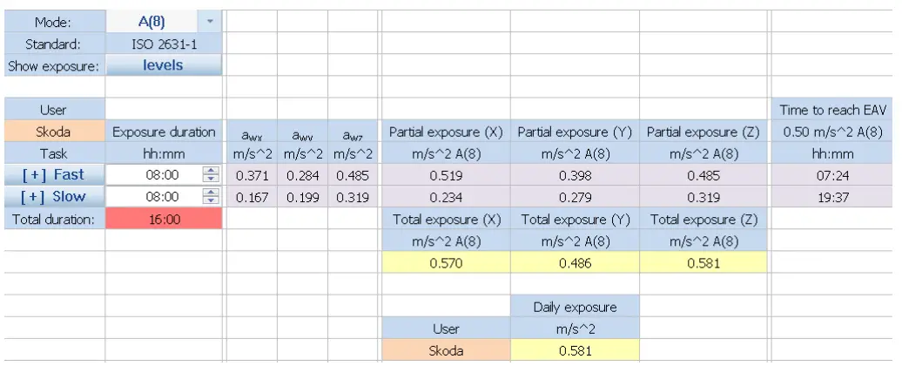Click the ISO 2631-1 standard cell
The width and height of the screenshot is (902, 366).
point(164,43)
